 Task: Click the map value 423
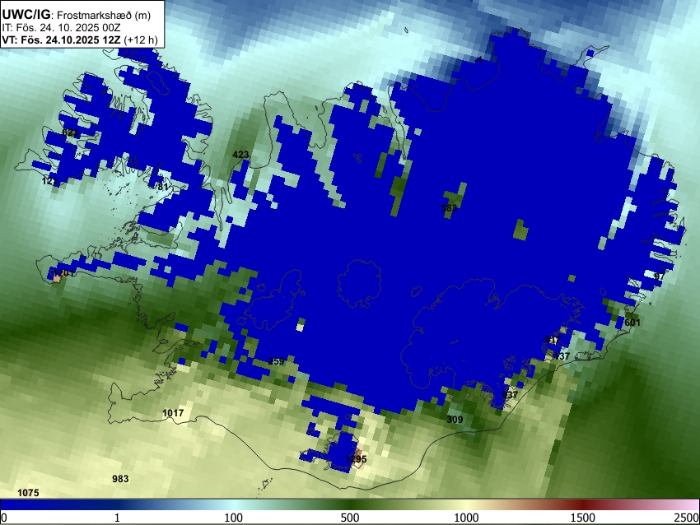coord(240,155)
